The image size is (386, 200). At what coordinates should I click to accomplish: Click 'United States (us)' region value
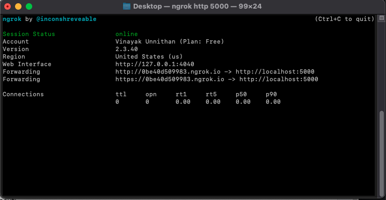tap(149, 56)
